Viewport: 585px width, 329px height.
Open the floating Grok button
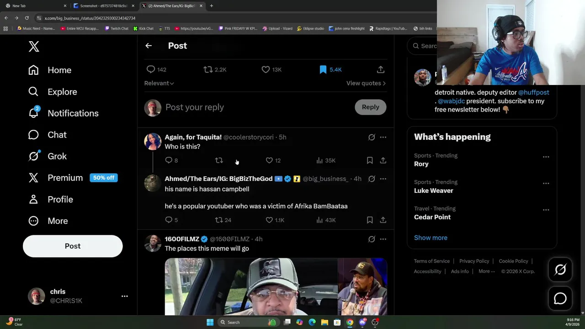click(560, 270)
